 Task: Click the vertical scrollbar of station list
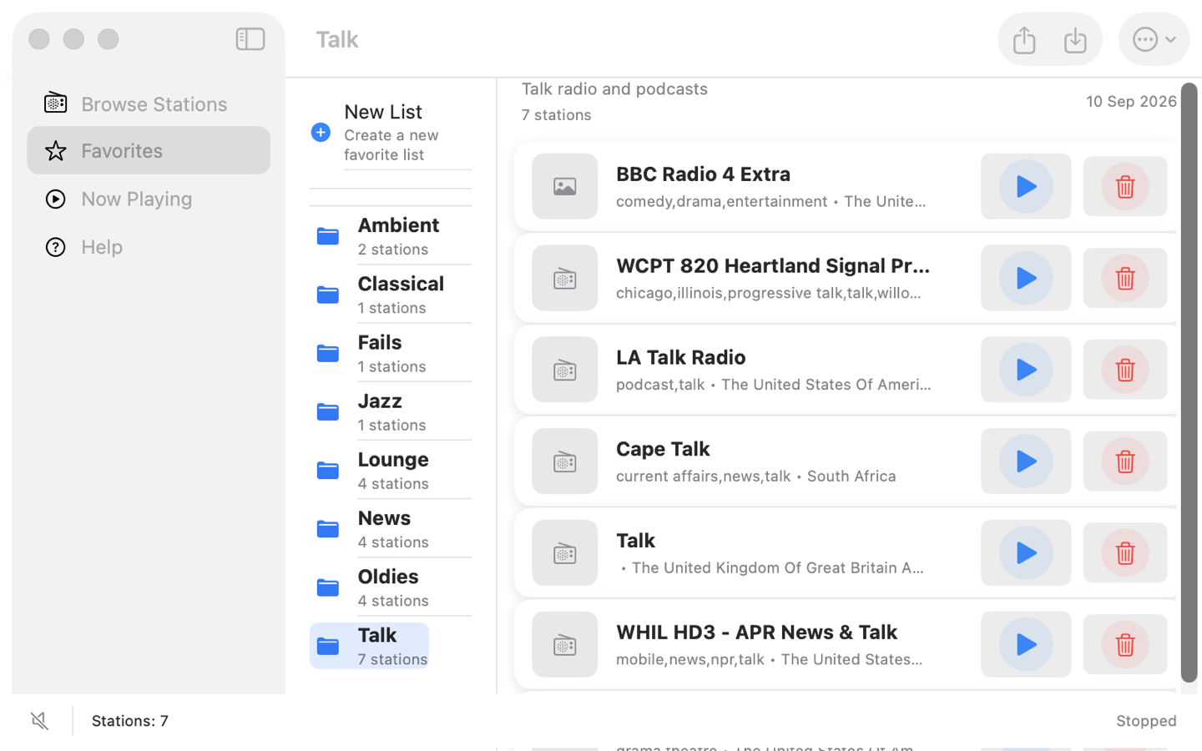(x=1189, y=382)
